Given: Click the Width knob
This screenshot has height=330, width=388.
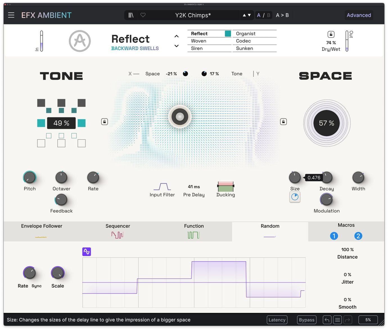Looking at the screenshot, I should coord(358,177).
